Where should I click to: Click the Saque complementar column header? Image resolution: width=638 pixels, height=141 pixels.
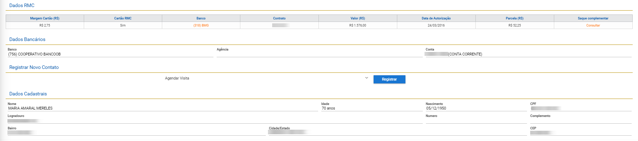pyautogui.click(x=593, y=18)
